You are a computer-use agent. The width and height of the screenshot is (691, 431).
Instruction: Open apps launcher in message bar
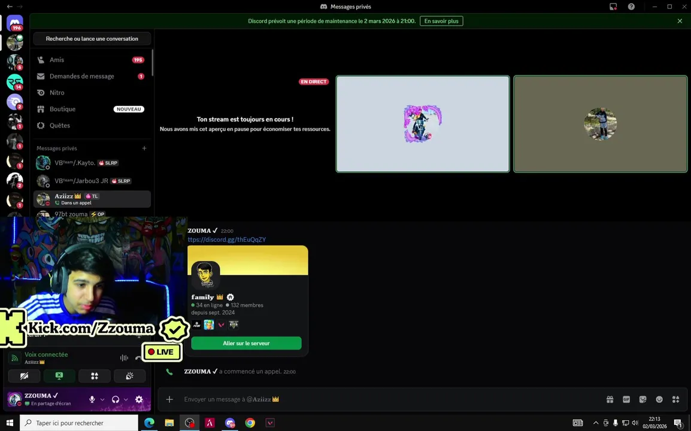coord(675,399)
